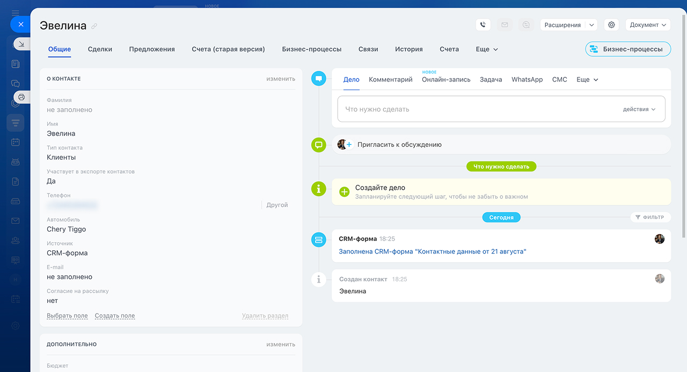Click the Бизнес-процессы button at top right

[x=627, y=49]
